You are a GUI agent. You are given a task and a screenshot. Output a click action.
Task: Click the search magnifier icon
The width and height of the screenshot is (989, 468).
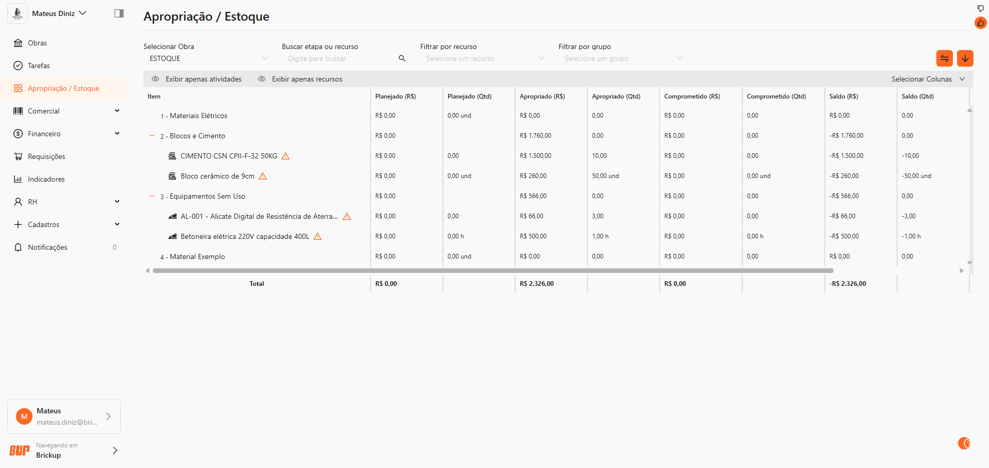[x=402, y=58]
